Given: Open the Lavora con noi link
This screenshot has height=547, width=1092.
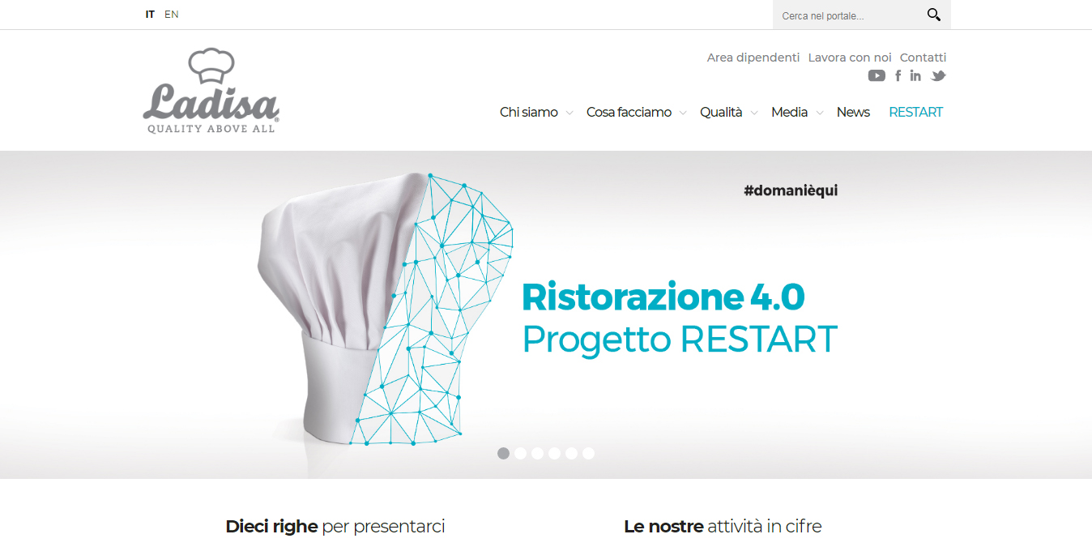Looking at the screenshot, I should [x=850, y=58].
